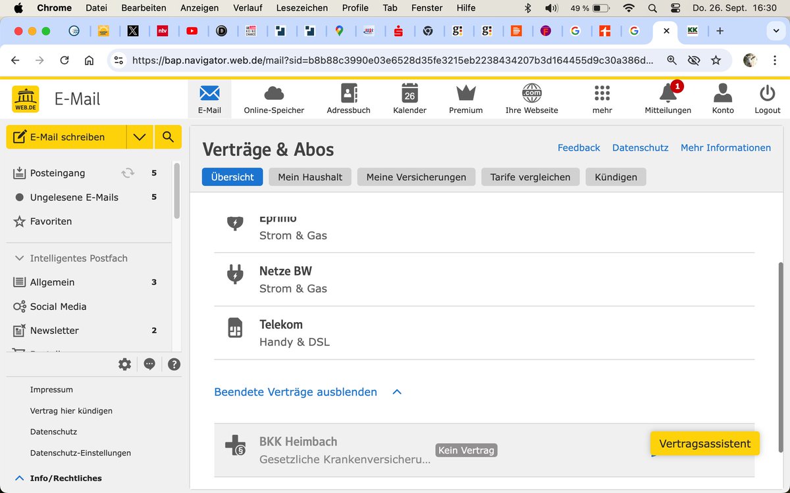Click the Telekom SIM card icon

(235, 328)
